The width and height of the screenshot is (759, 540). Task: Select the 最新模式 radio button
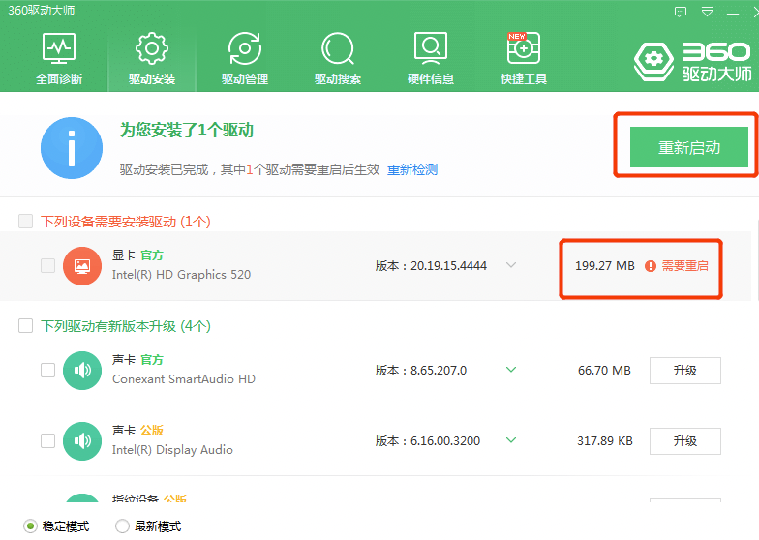pos(122,526)
